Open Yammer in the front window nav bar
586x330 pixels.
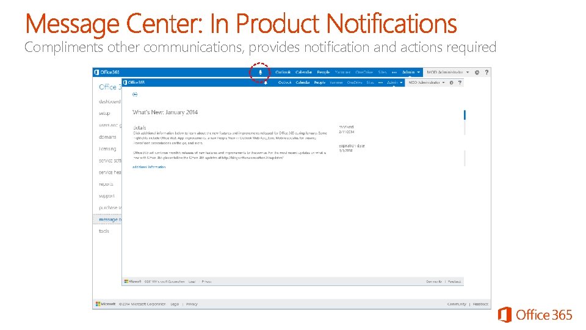click(x=336, y=82)
